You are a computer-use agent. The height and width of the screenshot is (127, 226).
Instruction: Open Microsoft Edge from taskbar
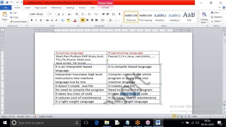96,123
